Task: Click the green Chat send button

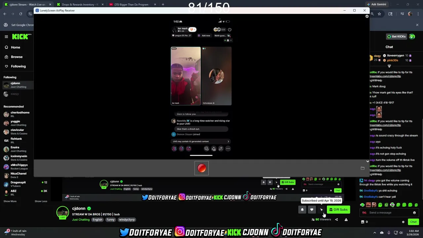Action: click(x=413, y=222)
